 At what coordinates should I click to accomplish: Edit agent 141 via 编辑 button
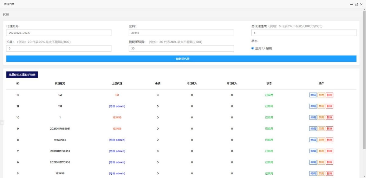pyautogui.click(x=313, y=95)
